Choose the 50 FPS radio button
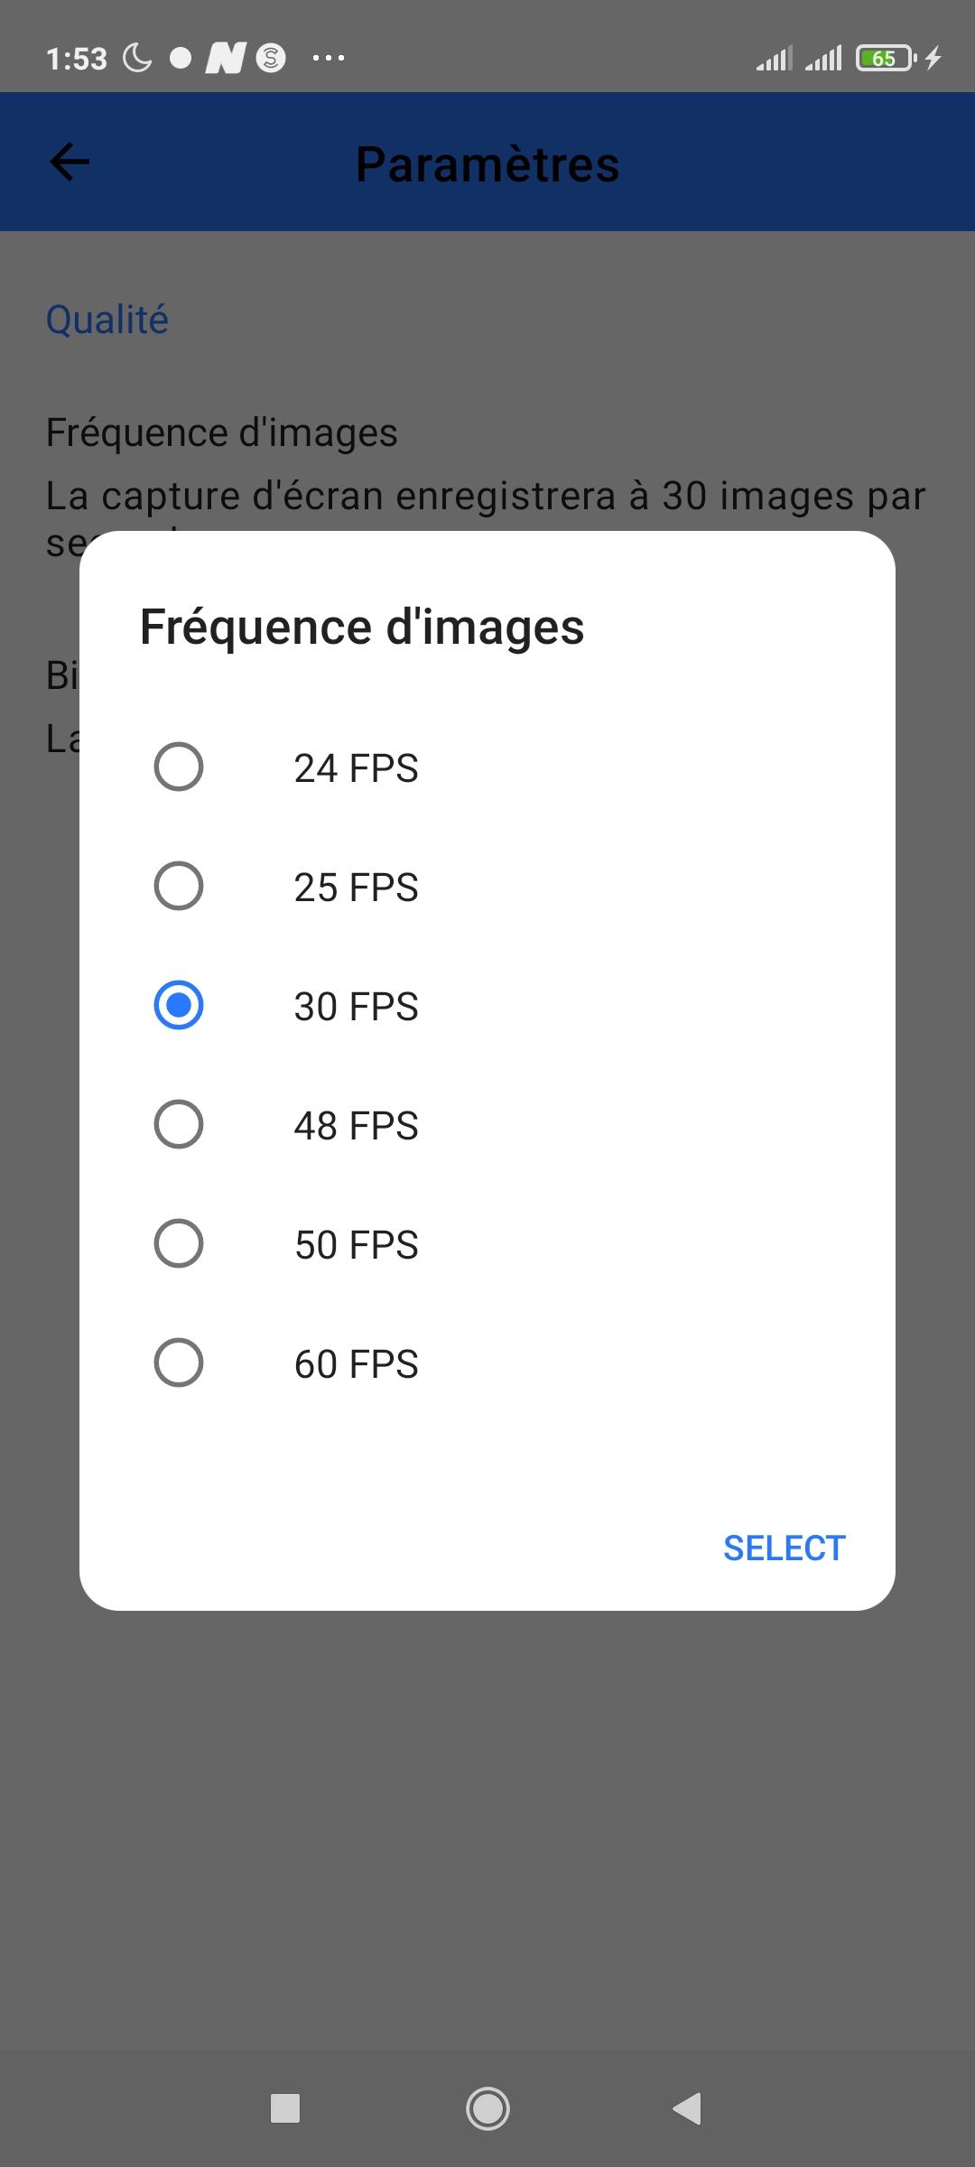Image resolution: width=975 pixels, height=2167 pixels. pyautogui.click(x=179, y=1243)
